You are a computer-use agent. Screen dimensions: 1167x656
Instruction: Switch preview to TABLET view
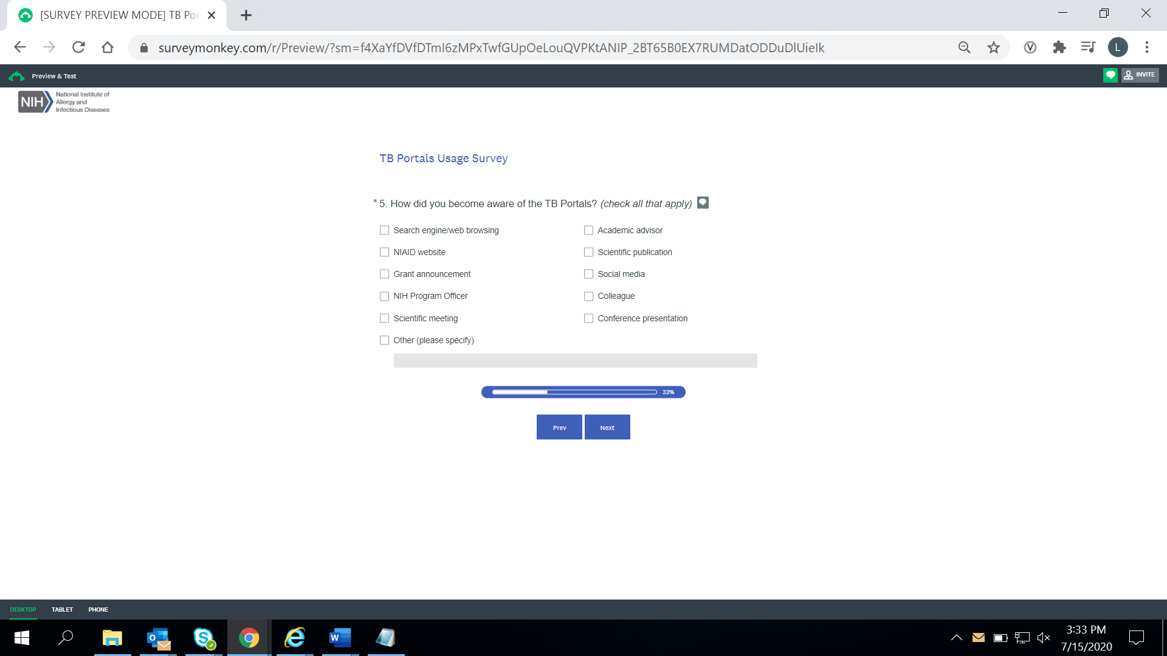62,609
